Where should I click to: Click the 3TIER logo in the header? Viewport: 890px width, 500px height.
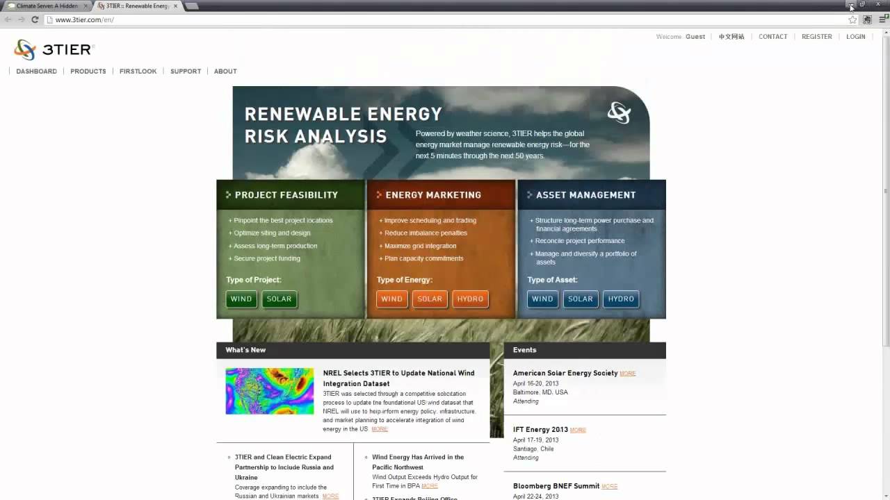pyautogui.click(x=54, y=49)
